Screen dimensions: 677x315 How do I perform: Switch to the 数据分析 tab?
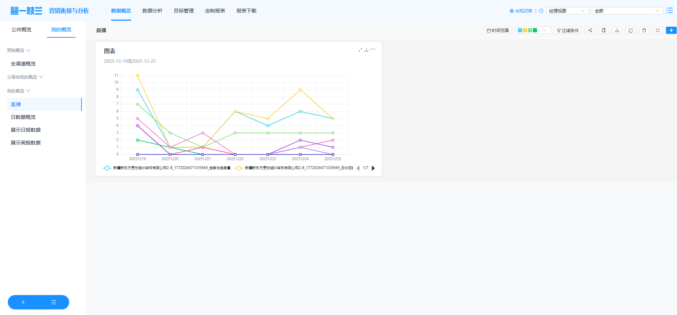pos(152,11)
